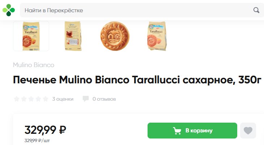Viewport: 264px width, 145px height.
Task: Click the search magnifier icon
Action: 256,10
